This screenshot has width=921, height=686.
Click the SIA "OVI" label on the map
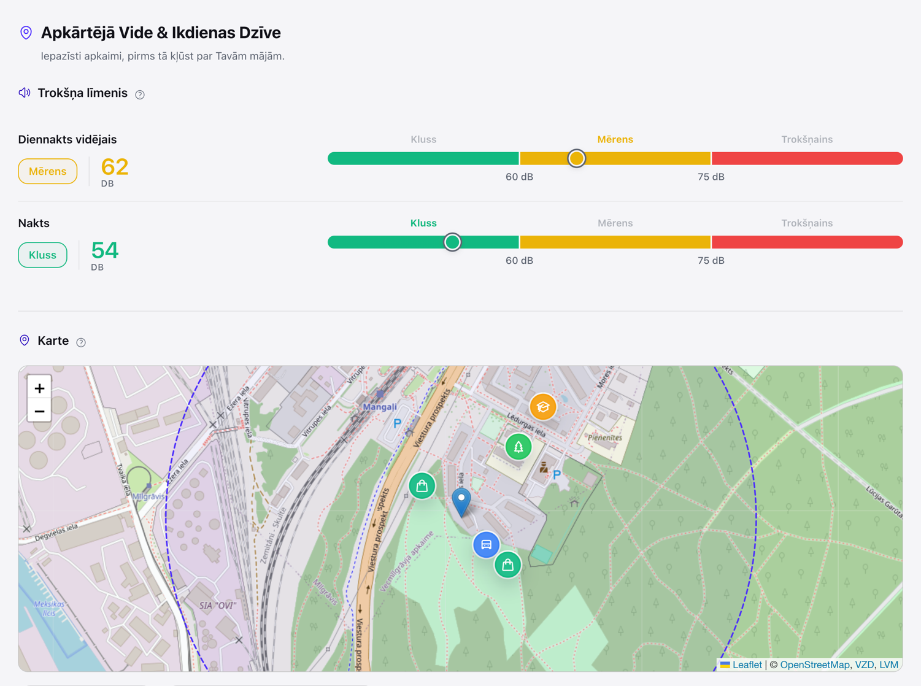[x=218, y=606]
